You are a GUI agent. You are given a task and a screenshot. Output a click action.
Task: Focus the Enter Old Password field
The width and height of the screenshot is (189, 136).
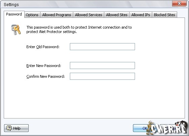pyautogui.click(x=102, y=47)
